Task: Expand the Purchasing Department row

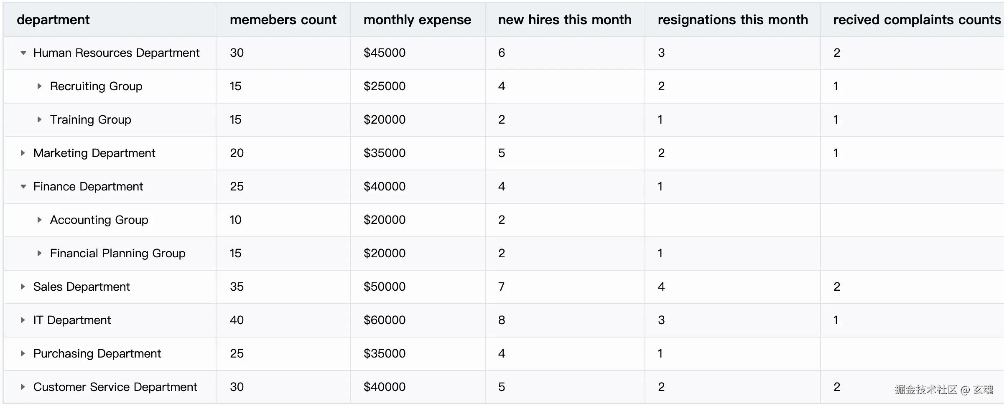Action: click(23, 354)
